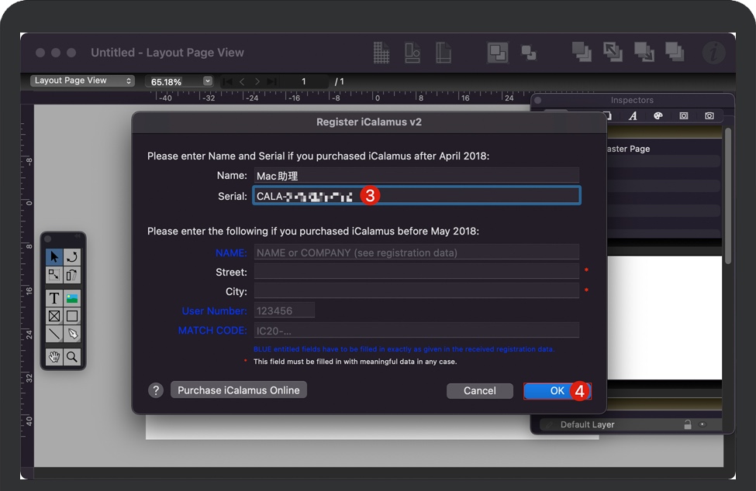This screenshot has height=491, width=756.
Task: Click the Inspectors panel vertical scrollbar
Action: point(728,197)
